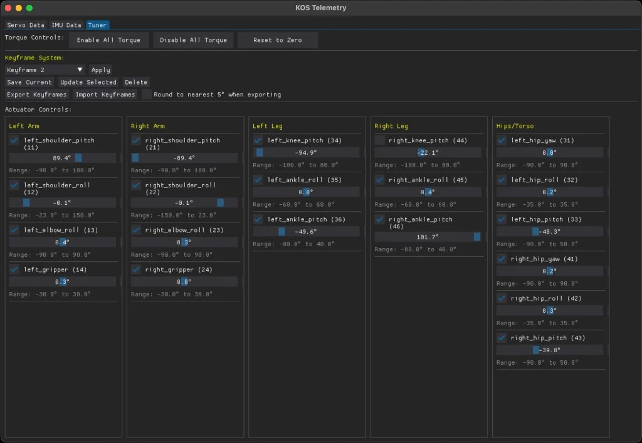
Task: Toggle right_ankle_pitch (46) checkbox
Action: [x=379, y=219]
